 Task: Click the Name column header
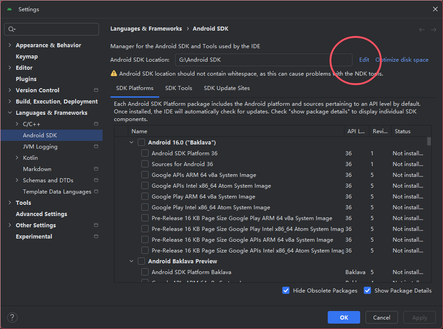point(236,131)
